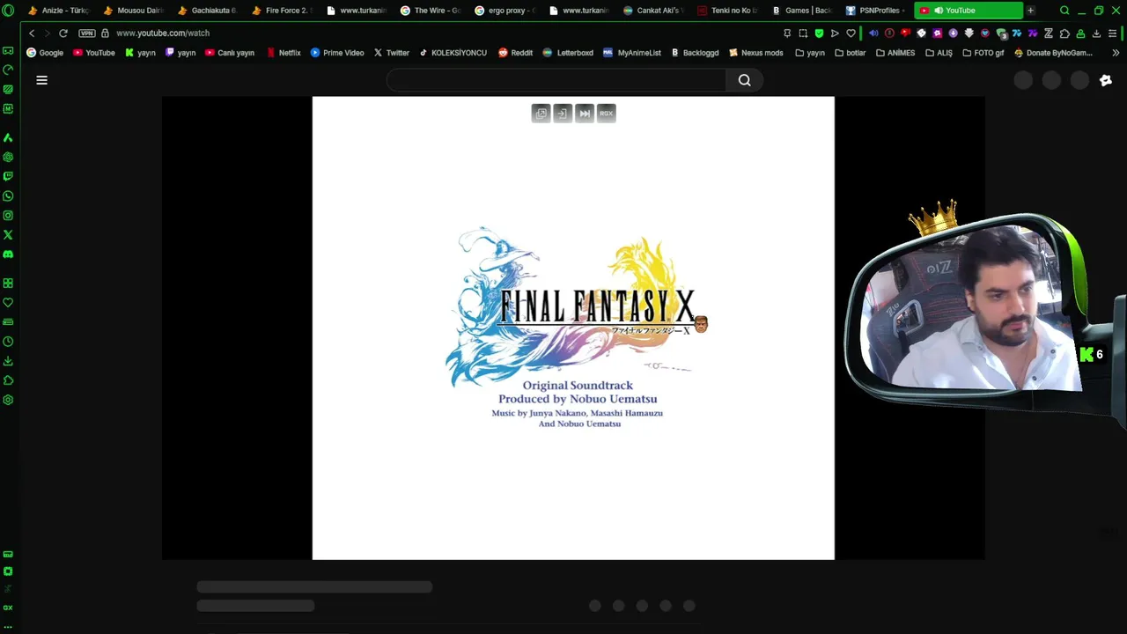Switch to ergo proxy tab
The image size is (1127, 634).
click(504, 11)
